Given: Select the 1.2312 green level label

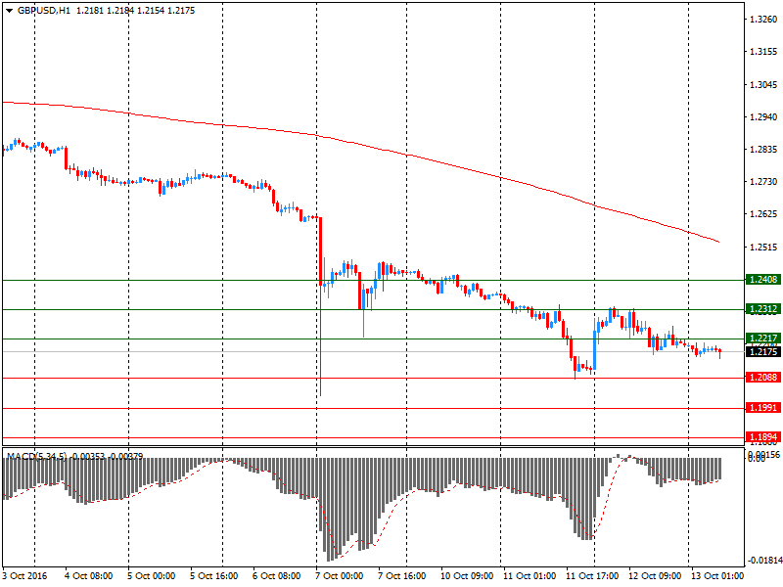Looking at the screenshot, I should click(x=763, y=309).
